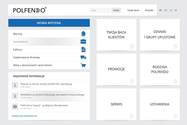The image size is (187, 125).
Task: Open the Ustawienia tile
Action: (x=160, y=104)
